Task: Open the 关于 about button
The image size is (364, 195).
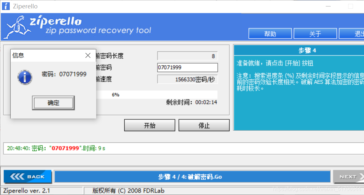Action: coord(315,34)
